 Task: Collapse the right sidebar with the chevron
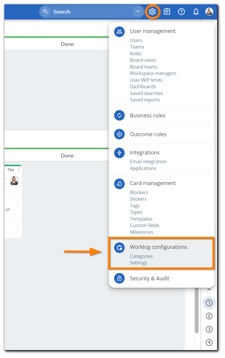(209, 289)
